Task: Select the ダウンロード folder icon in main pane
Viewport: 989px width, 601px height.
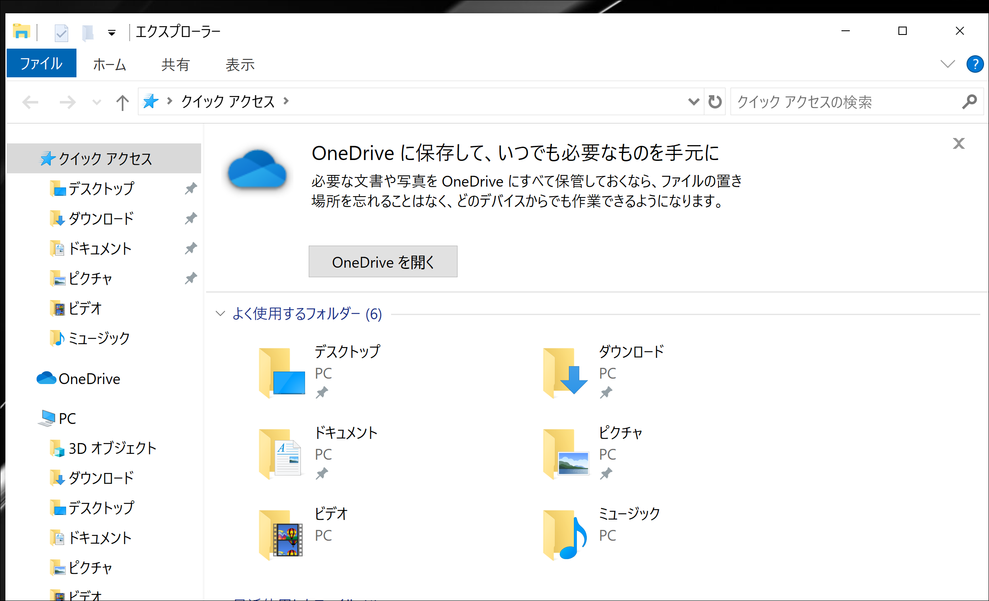Action: tap(565, 372)
